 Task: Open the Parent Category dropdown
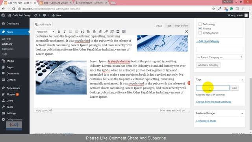point(219,57)
